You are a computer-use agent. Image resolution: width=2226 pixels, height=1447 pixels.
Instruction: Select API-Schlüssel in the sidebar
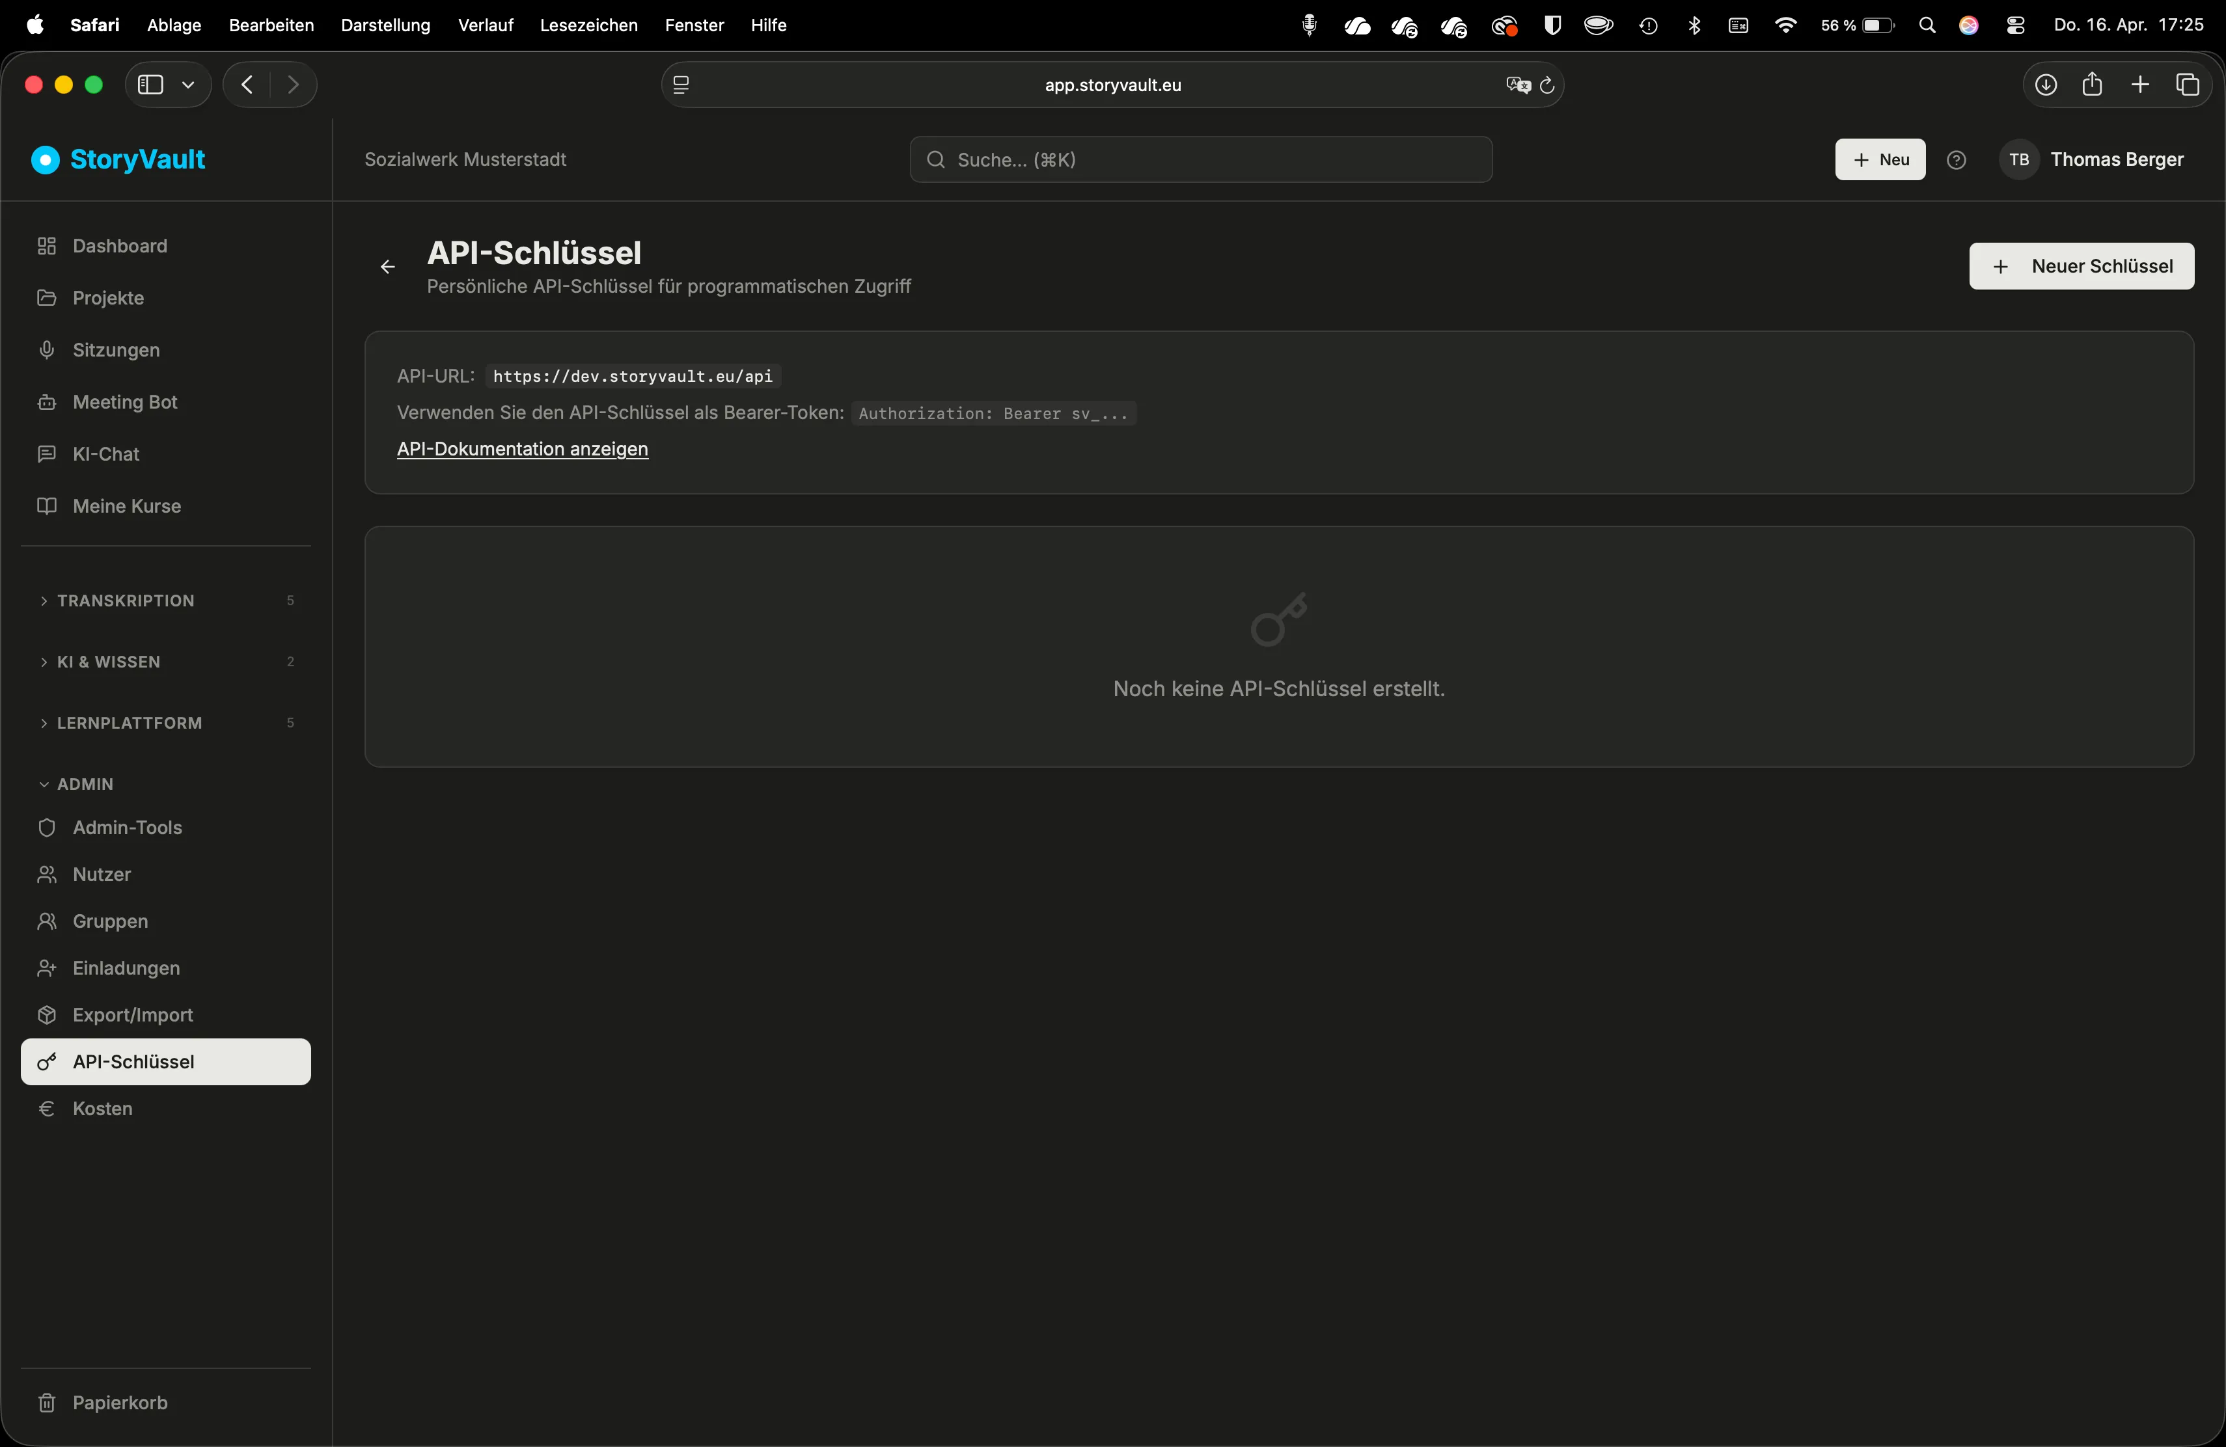tap(165, 1062)
